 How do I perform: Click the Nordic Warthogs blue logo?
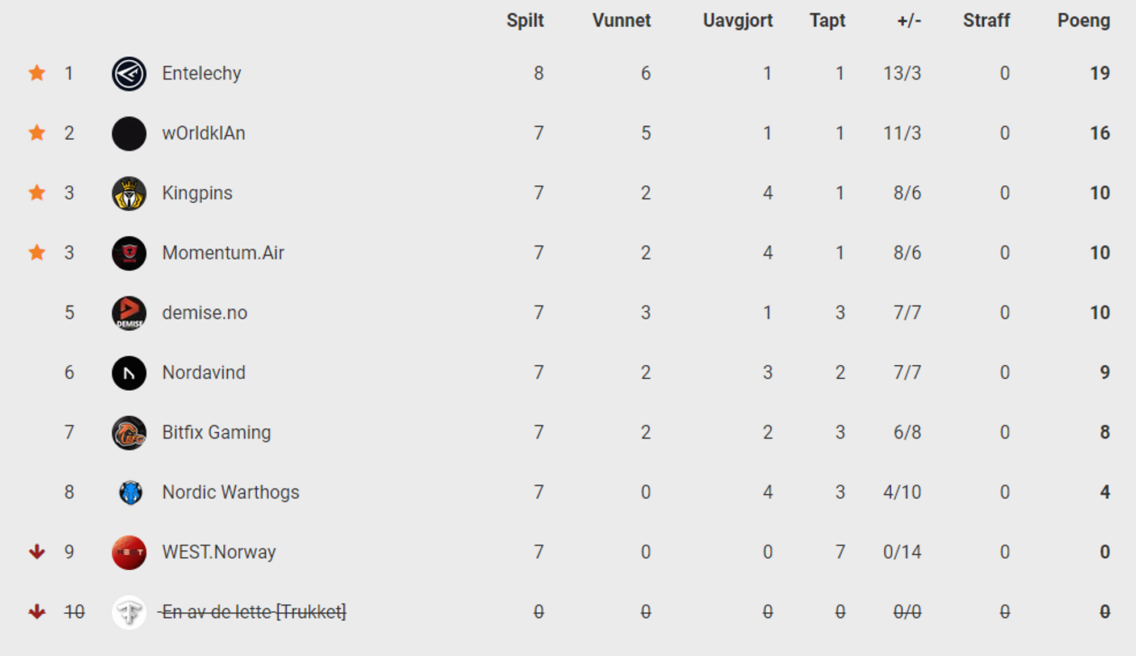tap(130, 492)
